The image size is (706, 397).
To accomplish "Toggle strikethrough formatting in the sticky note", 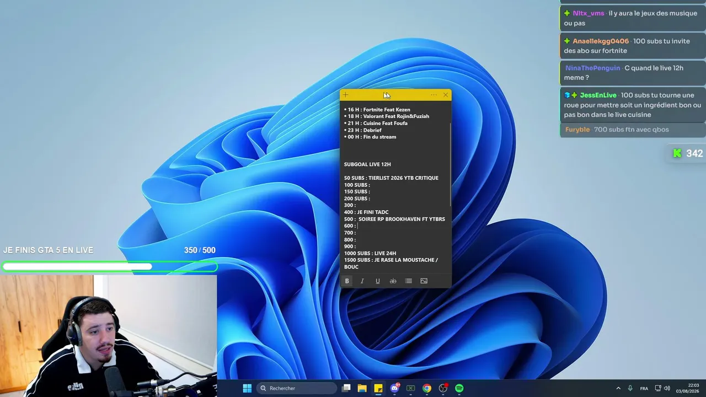I will click(x=393, y=281).
